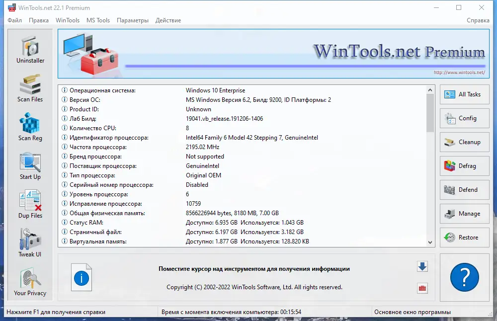Select the Бренд процессора row
497x321 pixels.
click(243, 157)
